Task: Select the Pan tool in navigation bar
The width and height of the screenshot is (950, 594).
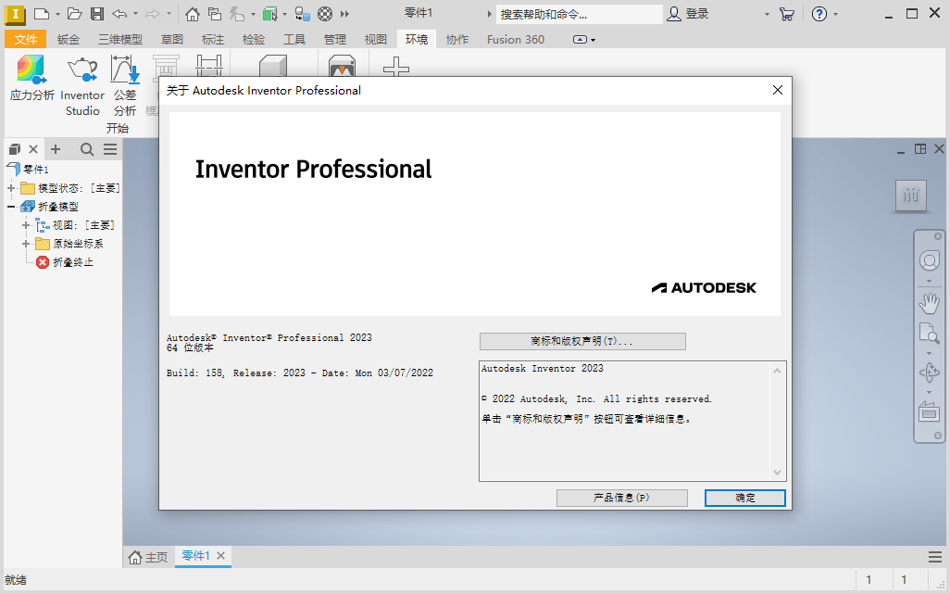Action: point(930,302)
